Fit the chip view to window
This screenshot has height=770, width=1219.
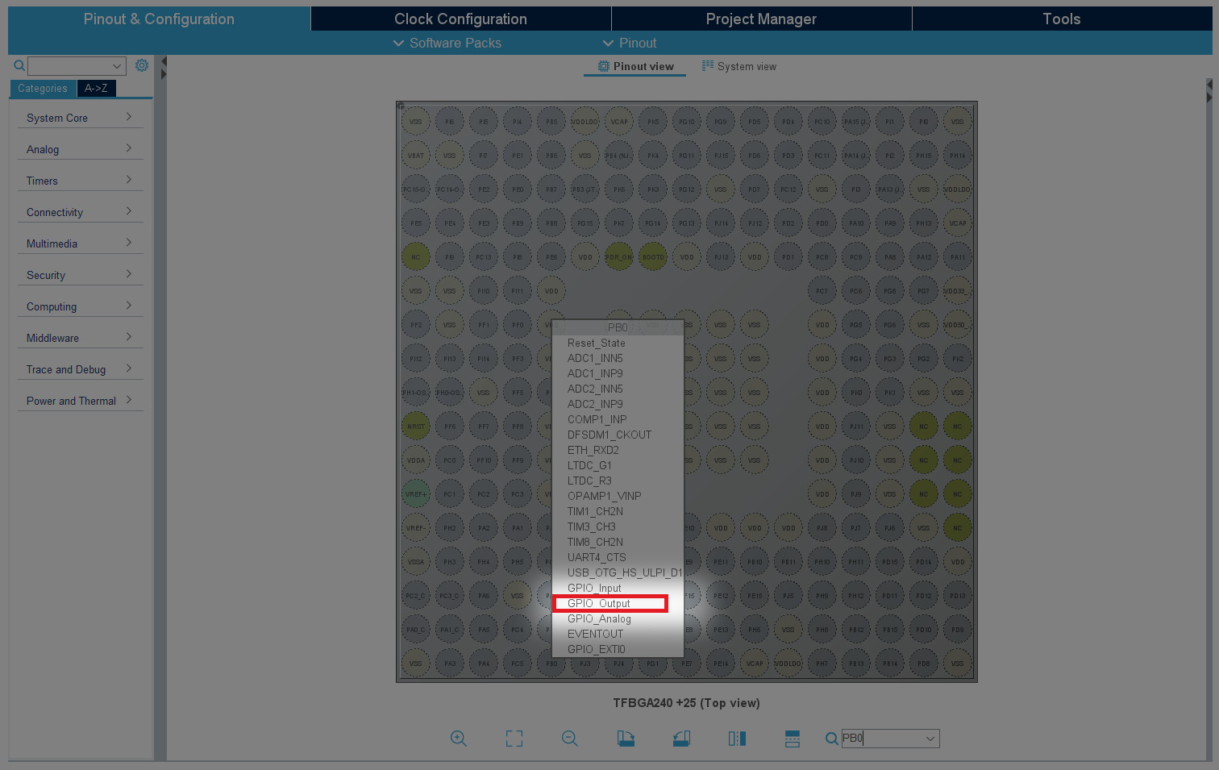tap(514, 738)
